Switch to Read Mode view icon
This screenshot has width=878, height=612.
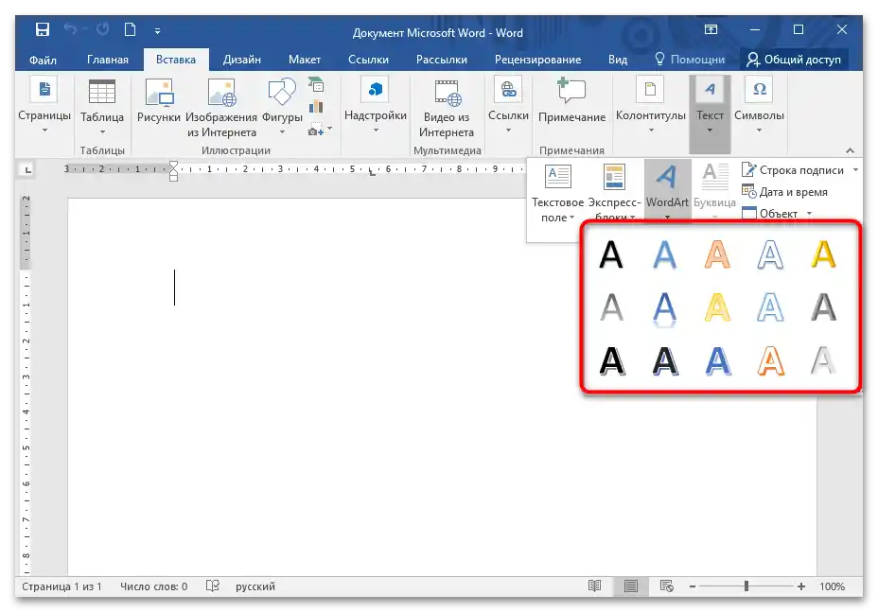pos(594,586)
